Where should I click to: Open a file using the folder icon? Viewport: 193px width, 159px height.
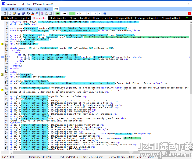(x=15, y=13)
